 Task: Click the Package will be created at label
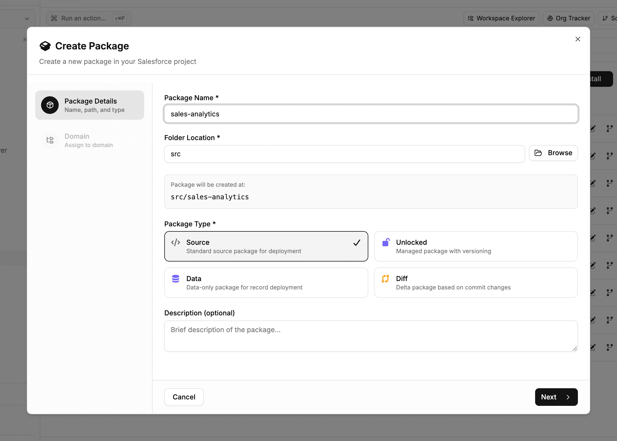[208, 185]
